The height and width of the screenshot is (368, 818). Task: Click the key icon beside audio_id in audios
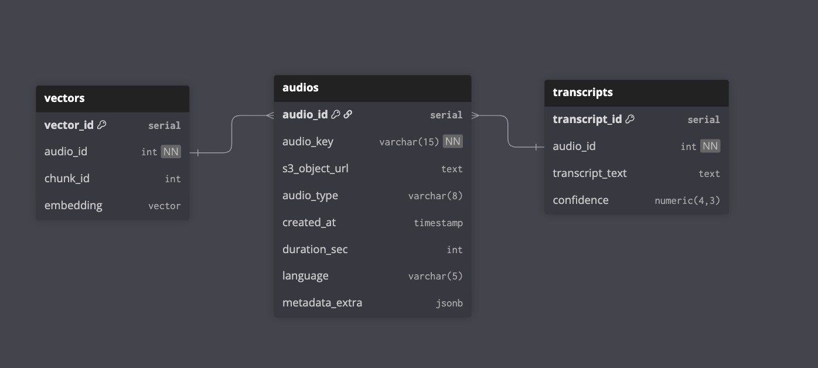pyautogui.click(x=336, y=114)
